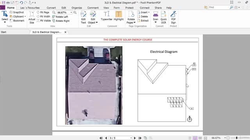Image resolution: width=250 pixels, height=140 pixels.
Task: Open the page number dropdown in status bar
Action: 131,138
